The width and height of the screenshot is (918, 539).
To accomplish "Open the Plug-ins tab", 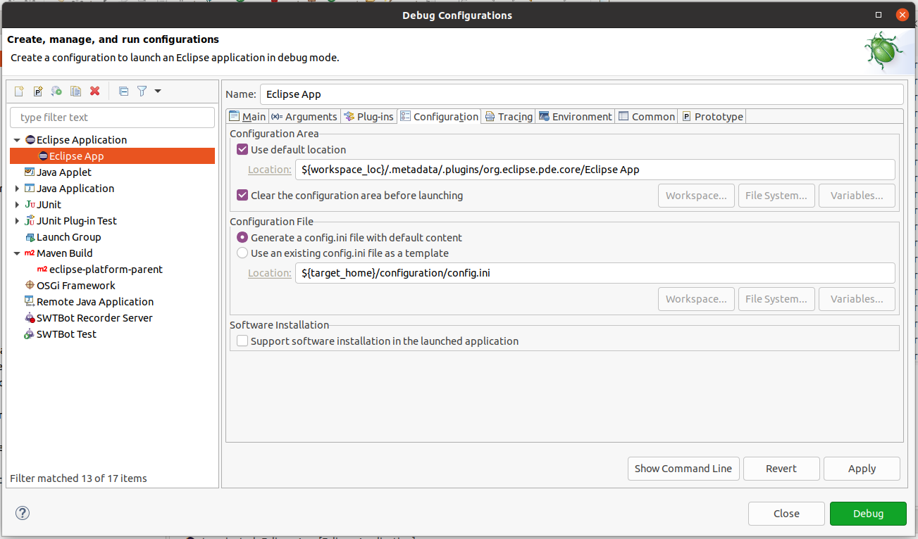I will point(368,117).
